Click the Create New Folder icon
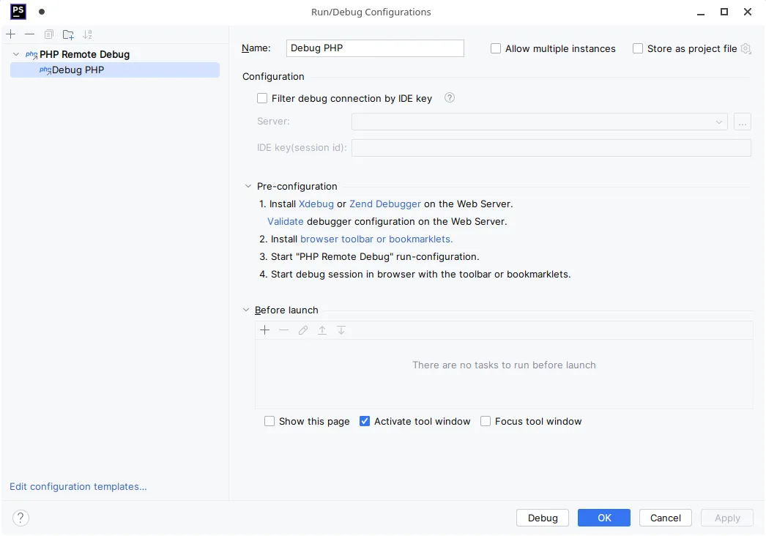The height and width of the screenshot is (536, 766). 68,34
